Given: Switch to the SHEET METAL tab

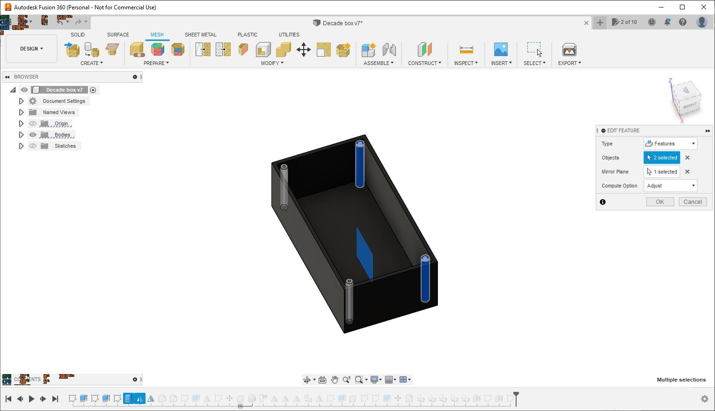Looking at the screenshot, I should (201, 35).
